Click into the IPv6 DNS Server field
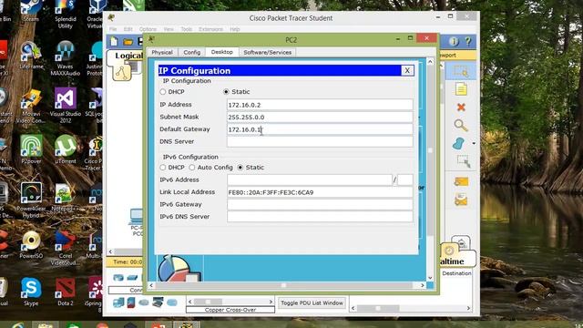Screen dimensions: 583x328 [x=320, y=217]
